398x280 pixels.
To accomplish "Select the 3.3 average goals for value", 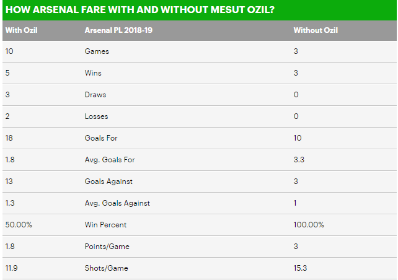I will [299, 160].
